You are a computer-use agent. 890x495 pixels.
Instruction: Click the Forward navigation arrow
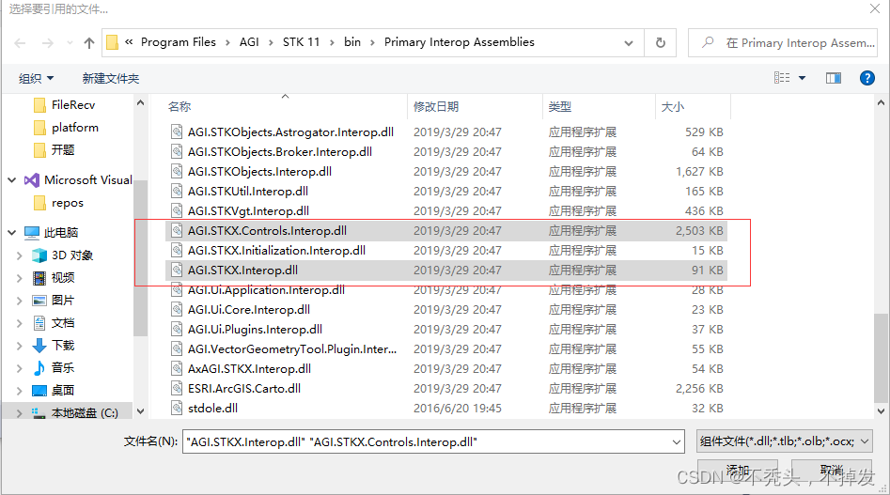pos(48,43)
